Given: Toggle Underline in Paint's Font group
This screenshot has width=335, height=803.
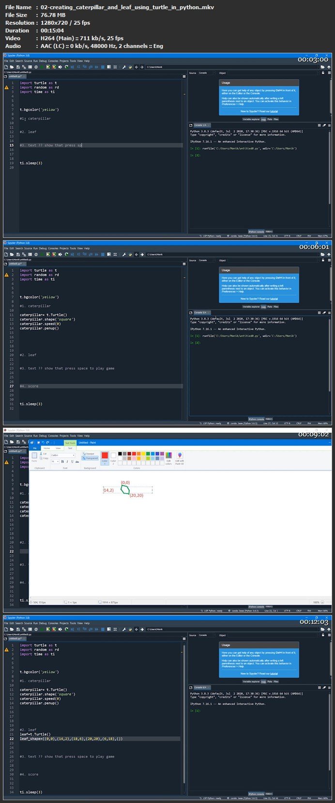Looking at the screenshot, I should (72, 462).
